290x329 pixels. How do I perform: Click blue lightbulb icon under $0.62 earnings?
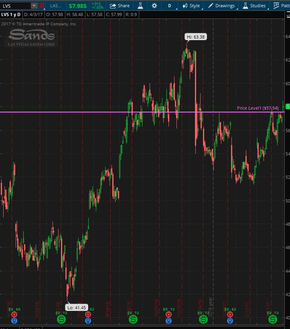[x=230, y=321]
